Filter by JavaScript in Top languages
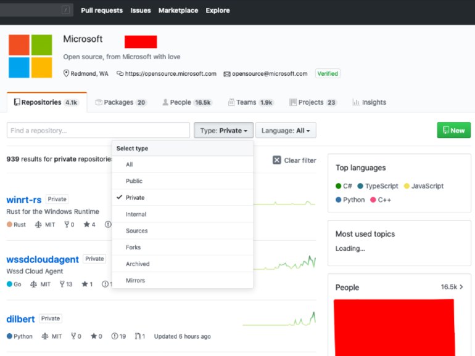475x356 pixels. [424, 186]
